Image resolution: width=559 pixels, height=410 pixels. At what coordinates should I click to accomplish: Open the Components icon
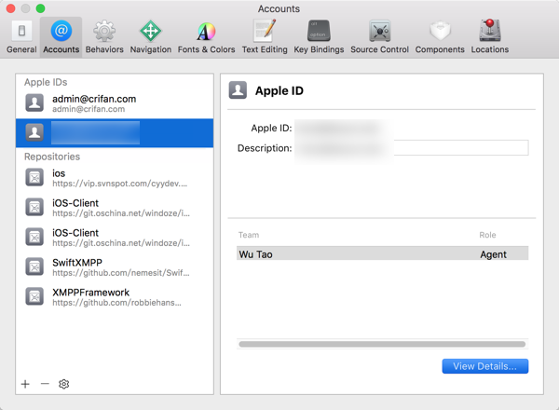pos(440,31)
